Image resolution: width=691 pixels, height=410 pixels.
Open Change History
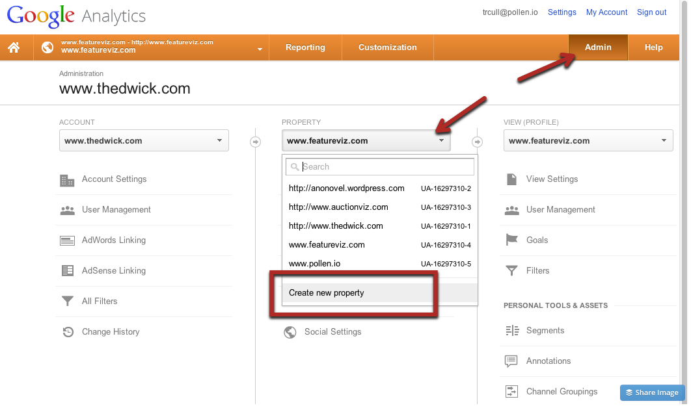tap(111, 331)
